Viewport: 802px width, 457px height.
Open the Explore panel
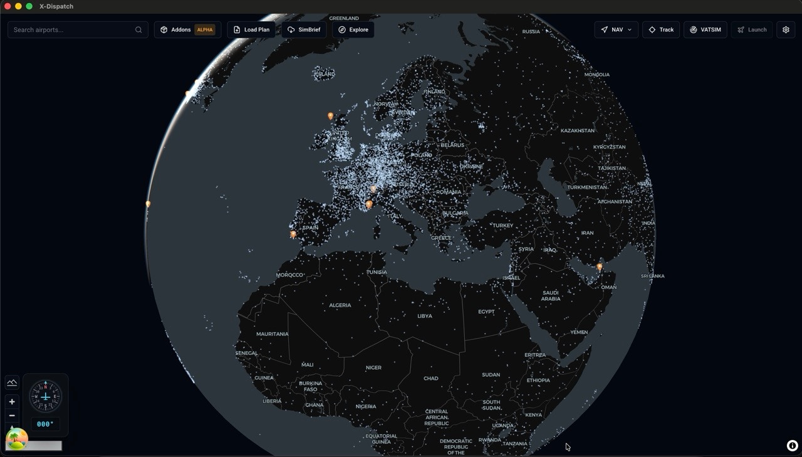click(x=353, y=29)
